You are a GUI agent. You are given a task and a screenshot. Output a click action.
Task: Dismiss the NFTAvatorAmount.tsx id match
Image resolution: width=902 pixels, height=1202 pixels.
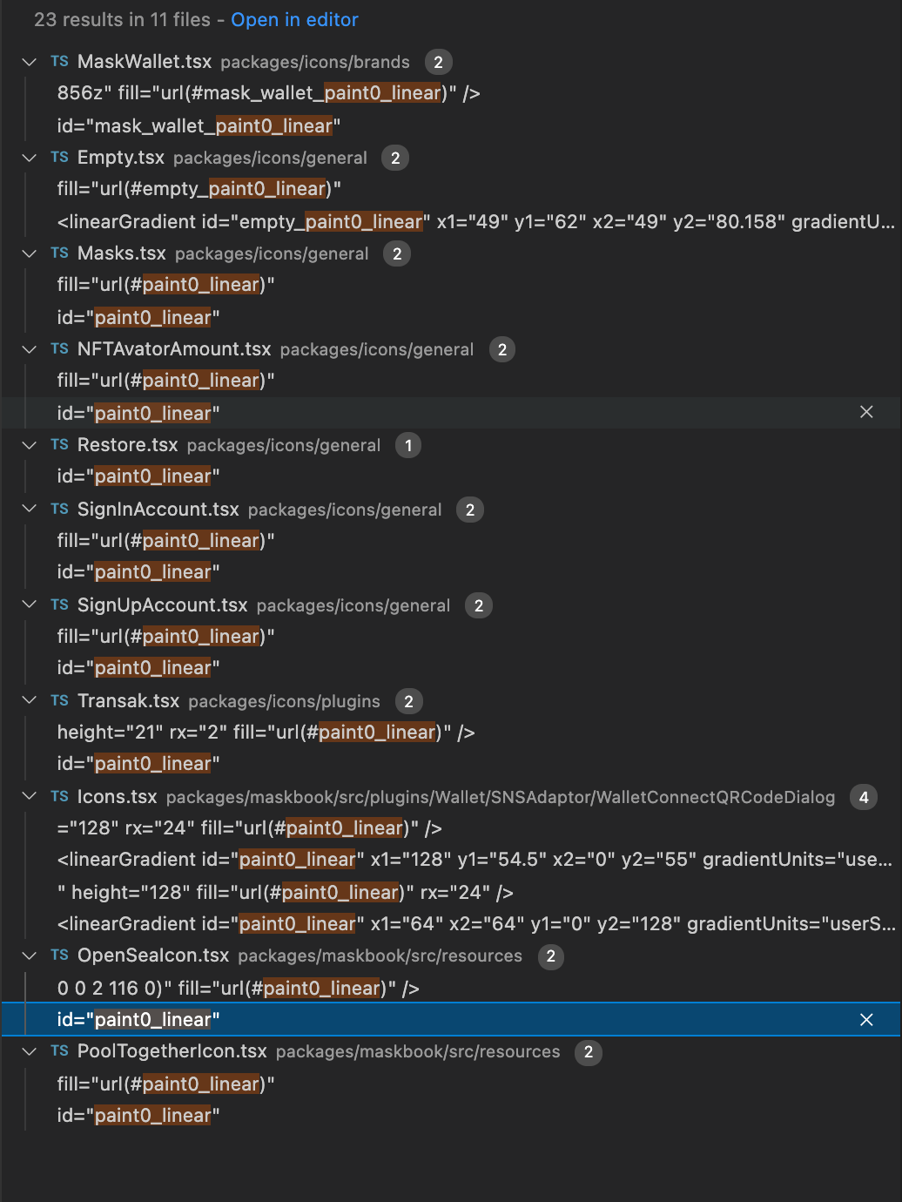coord(866,412)
